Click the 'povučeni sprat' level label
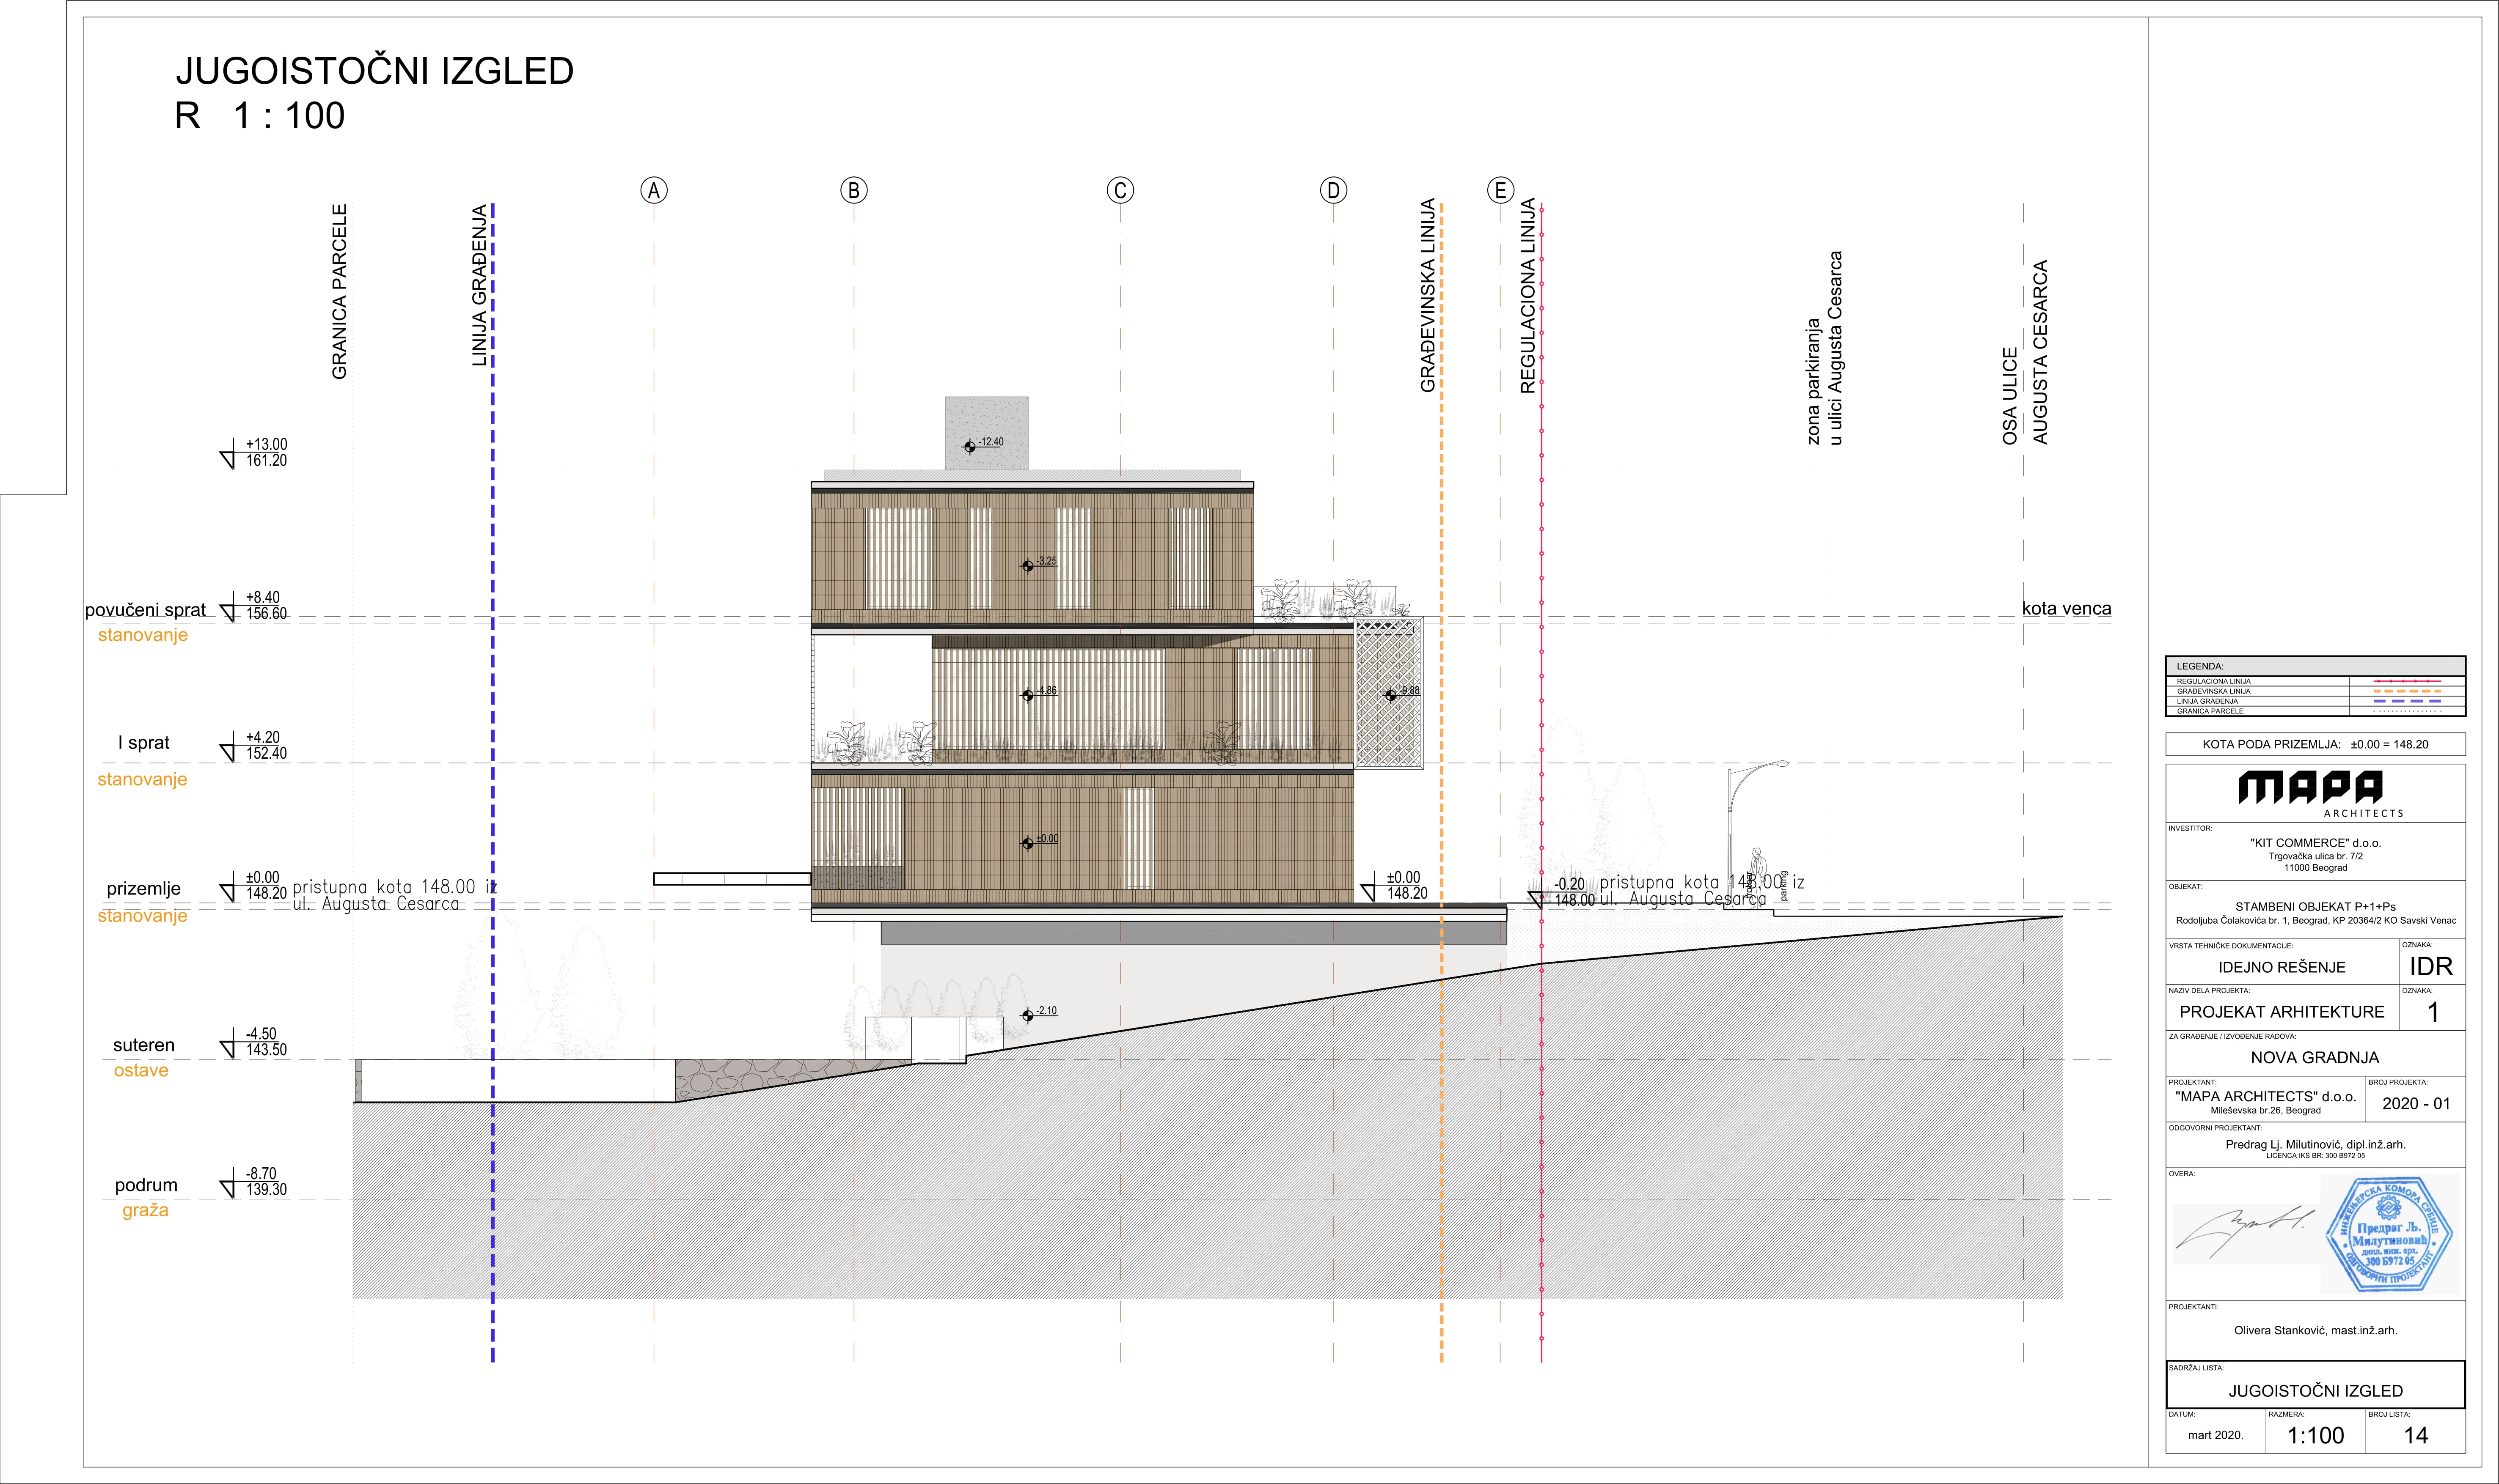The image size is (2499, 1484). pos(145,610)
